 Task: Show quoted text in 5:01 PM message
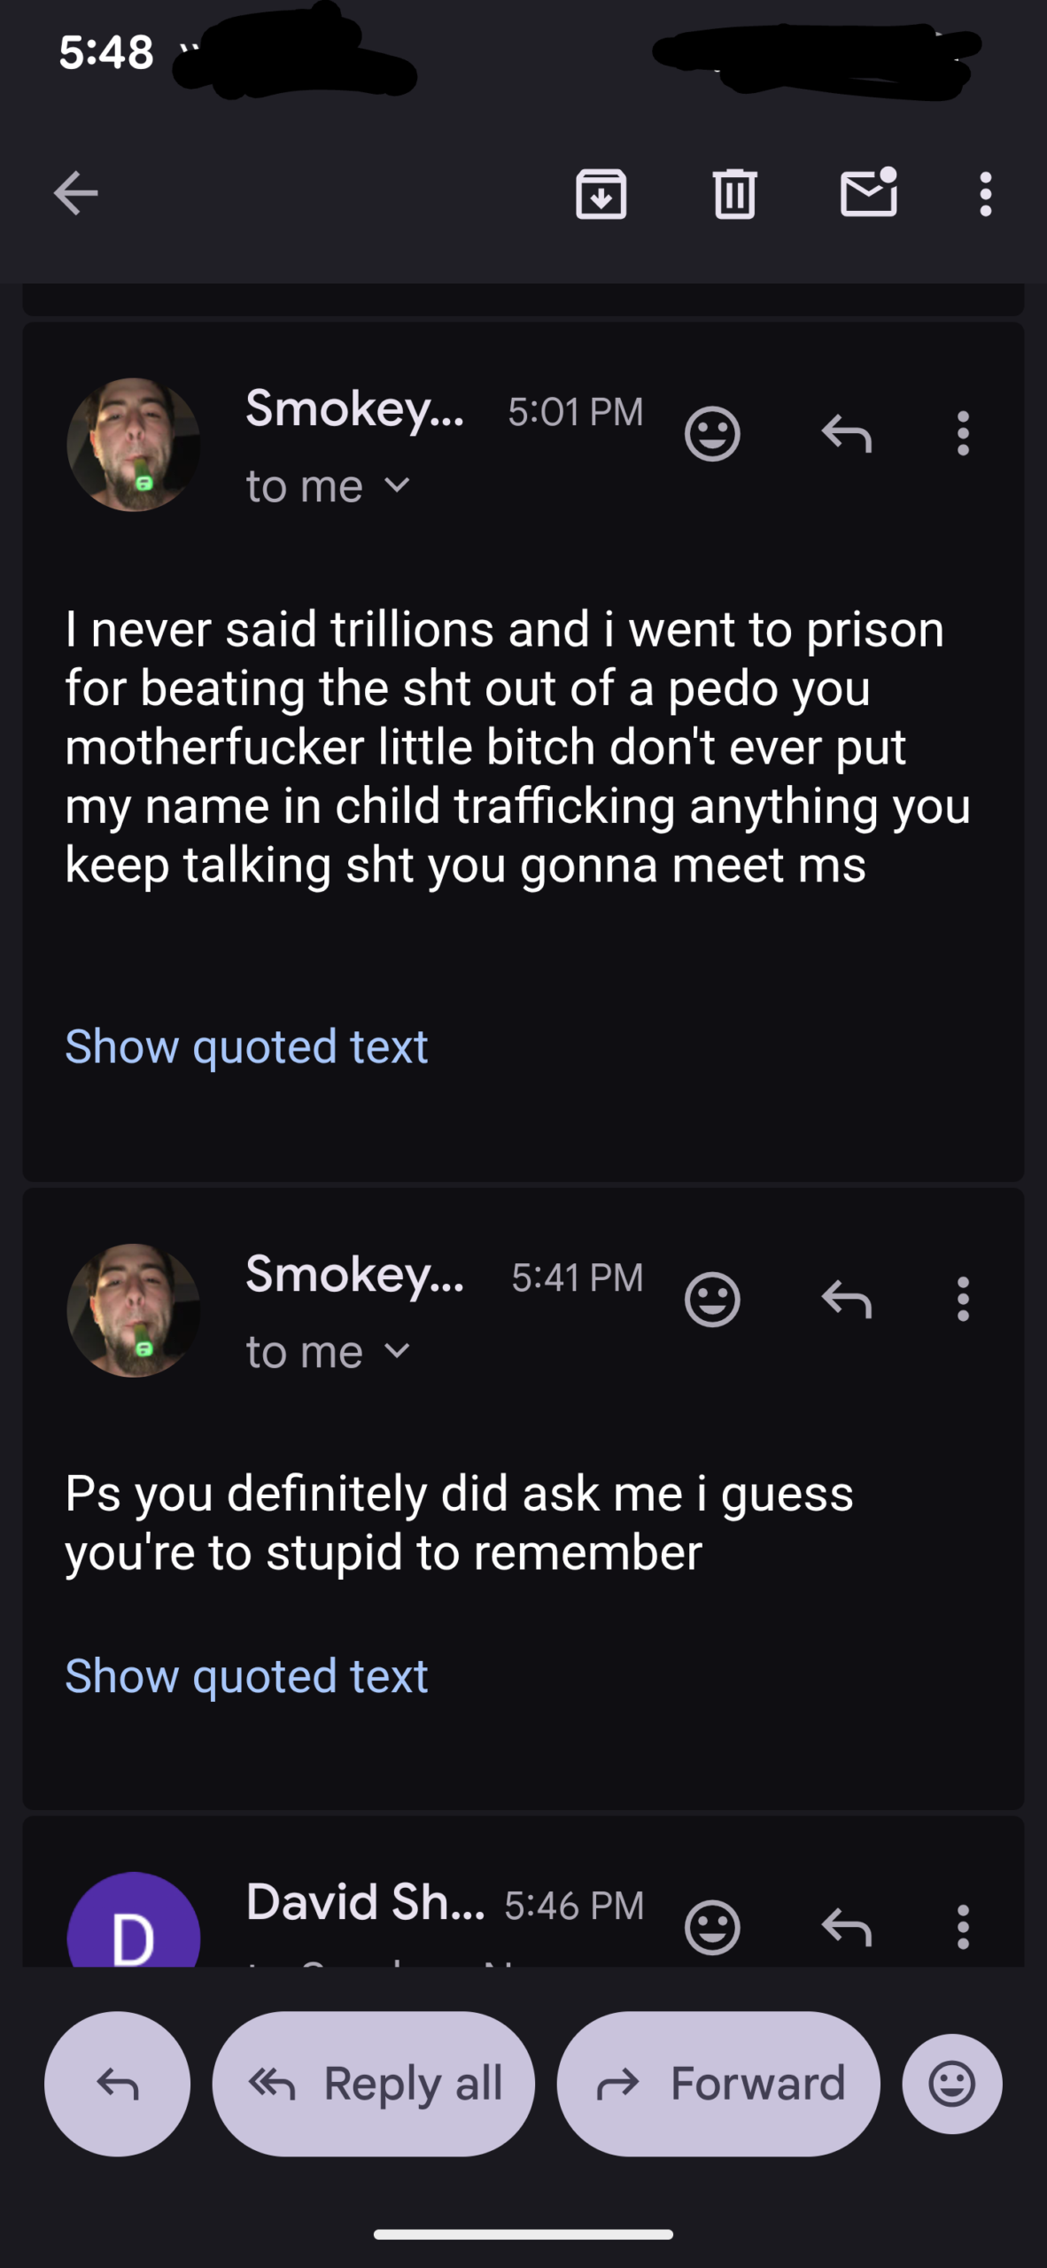(x=246, y=1047)
